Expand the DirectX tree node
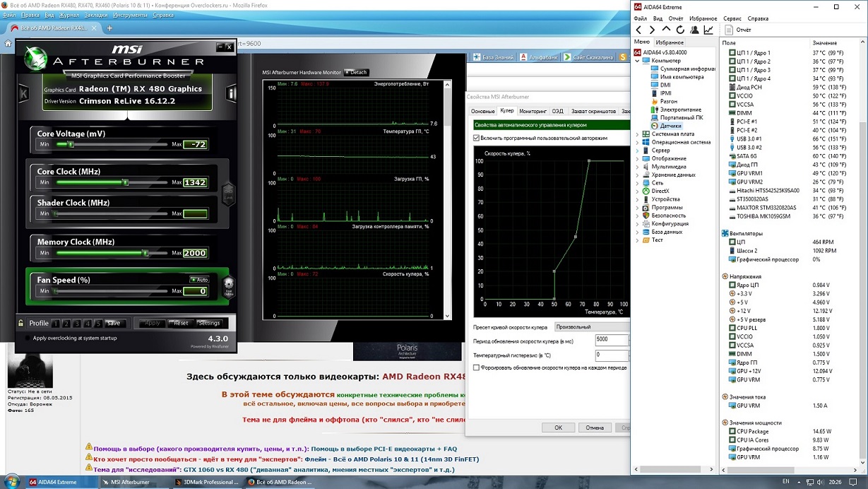 [x=637, y=192]
